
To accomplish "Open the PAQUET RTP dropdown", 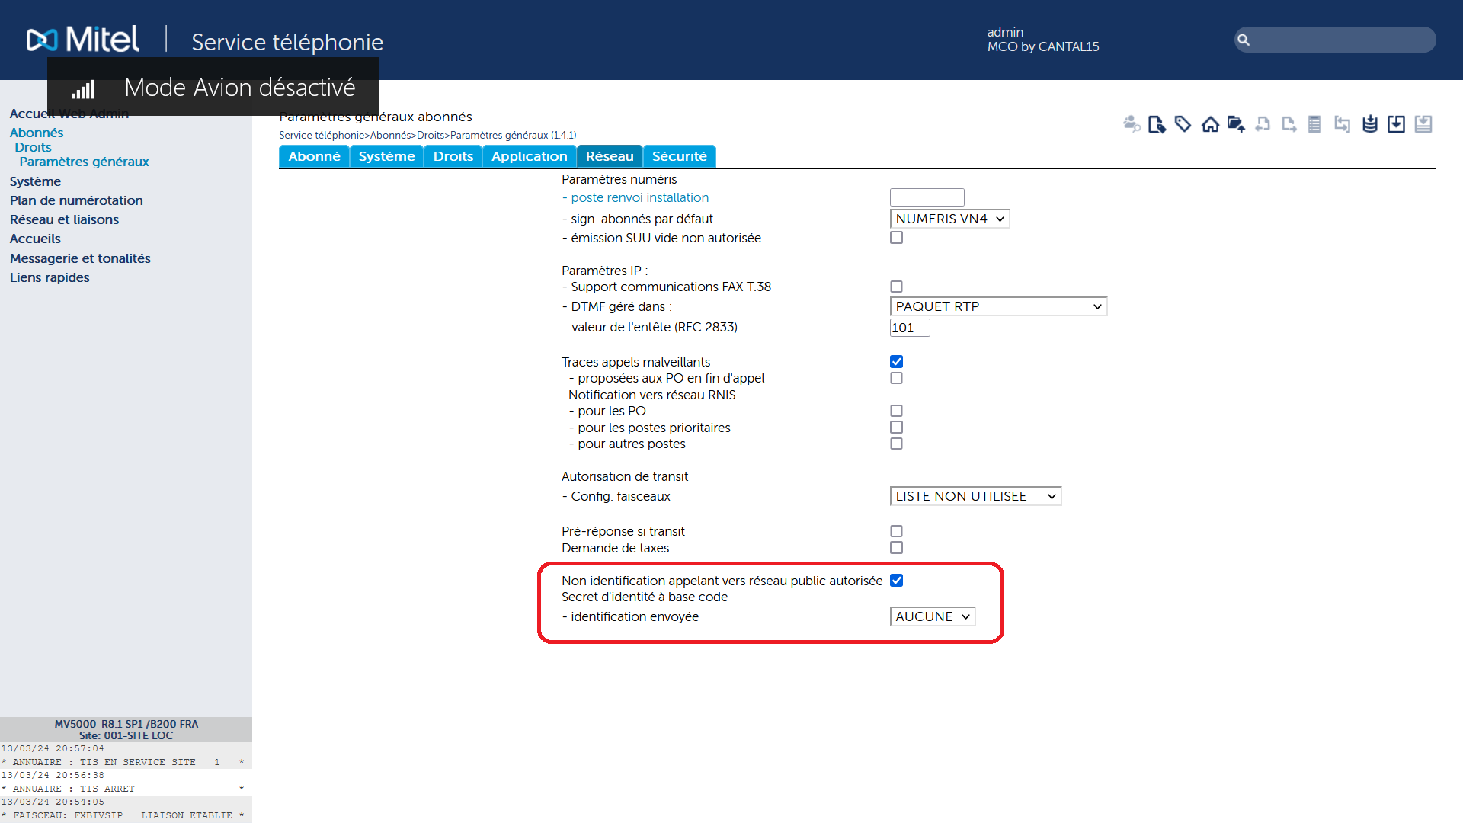I will [998, 306].
